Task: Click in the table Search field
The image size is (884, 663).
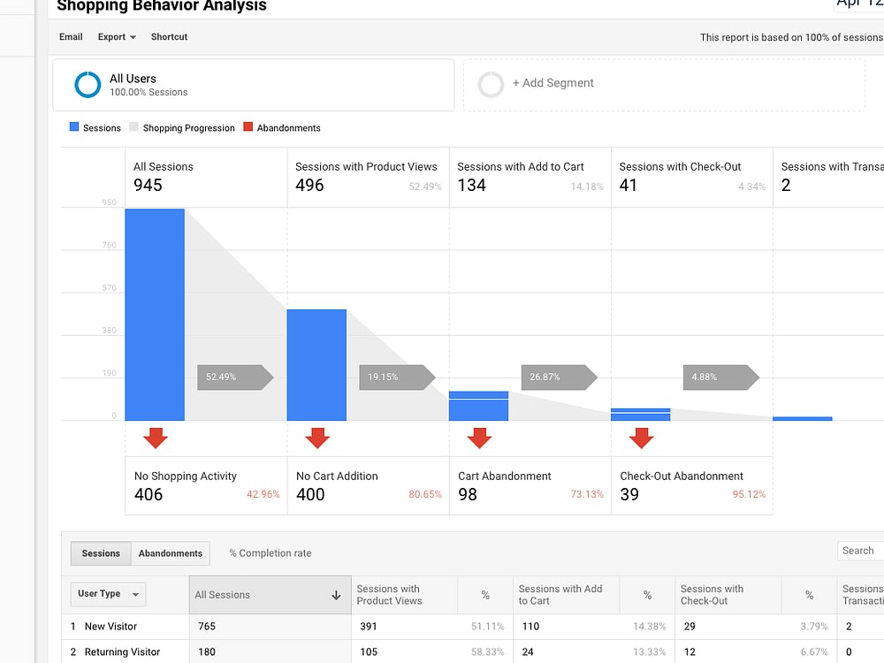Action: pos(860,551)
